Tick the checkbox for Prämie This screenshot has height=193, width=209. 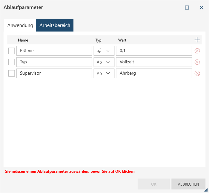pos(12,51)
